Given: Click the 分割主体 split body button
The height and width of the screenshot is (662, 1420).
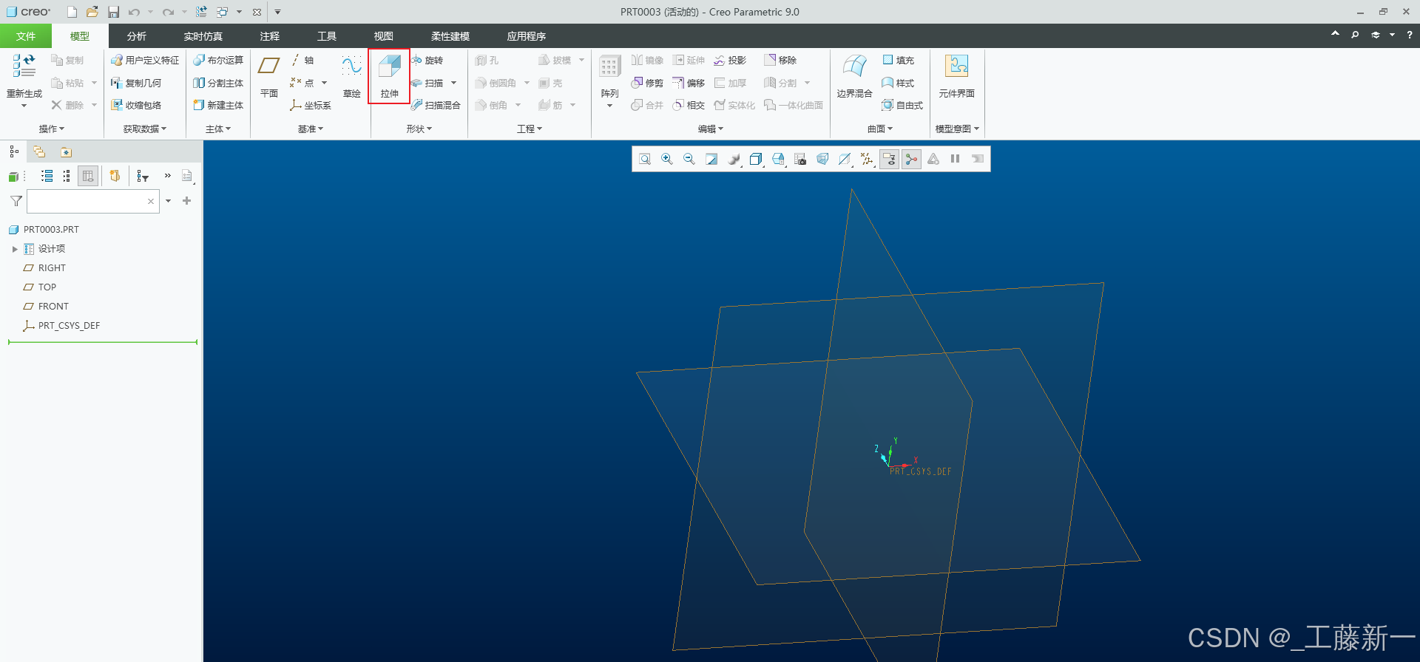Looking at the screenshot, I should tap(218, 83).
